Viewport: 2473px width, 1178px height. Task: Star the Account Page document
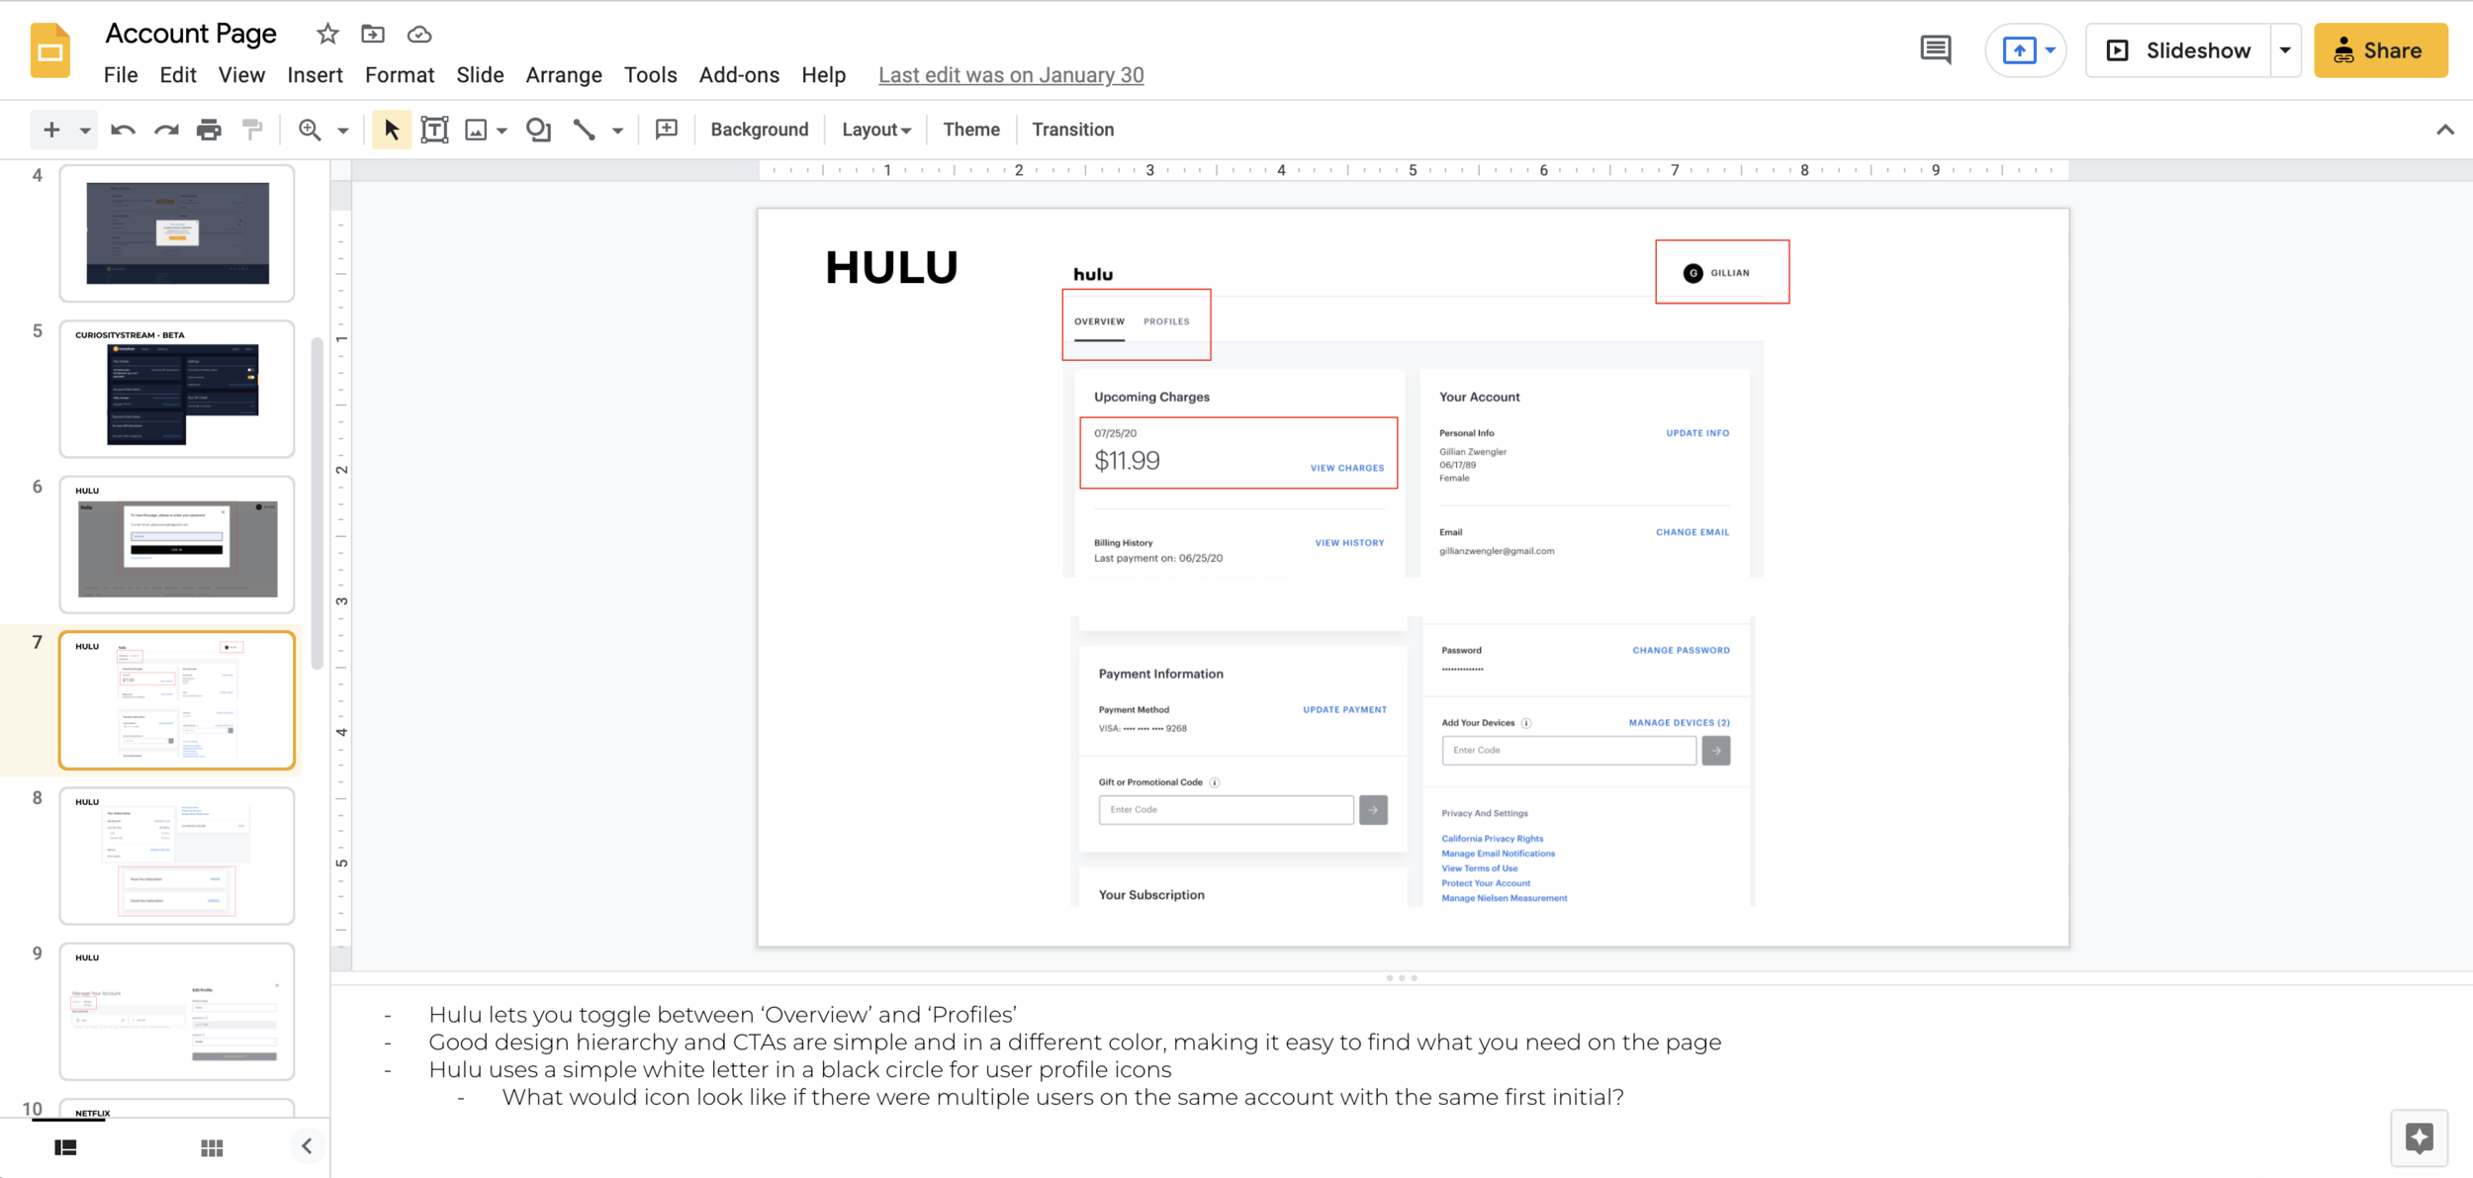[327, 35]
